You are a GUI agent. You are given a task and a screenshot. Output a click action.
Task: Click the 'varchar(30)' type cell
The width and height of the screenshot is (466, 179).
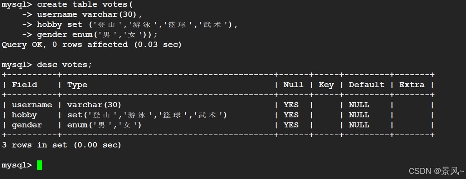94,105
